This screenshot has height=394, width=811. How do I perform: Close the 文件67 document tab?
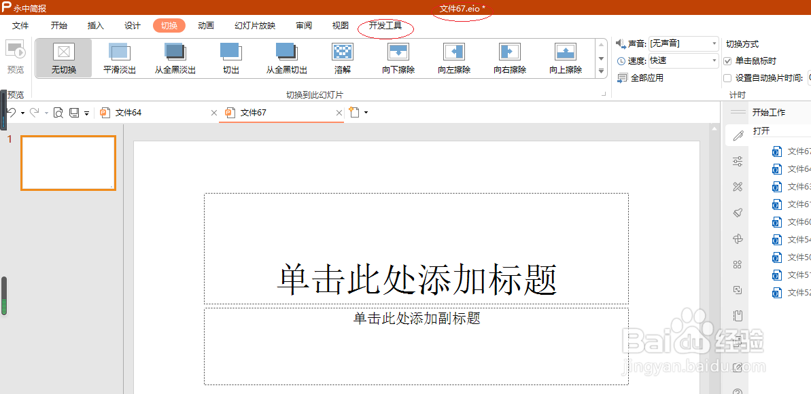coord(339,113)
